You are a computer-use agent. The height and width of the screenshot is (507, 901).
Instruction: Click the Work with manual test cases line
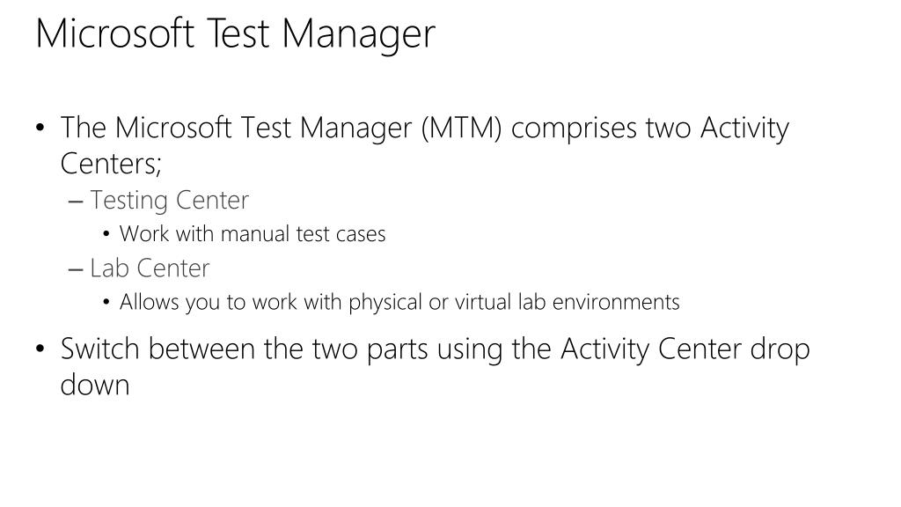(253, 234)
